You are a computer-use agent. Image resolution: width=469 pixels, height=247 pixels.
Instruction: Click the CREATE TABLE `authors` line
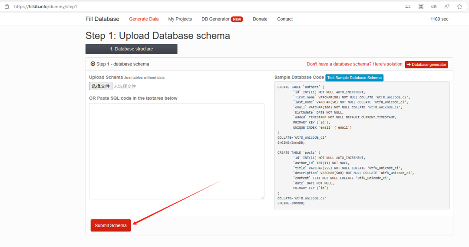[301, 87]
